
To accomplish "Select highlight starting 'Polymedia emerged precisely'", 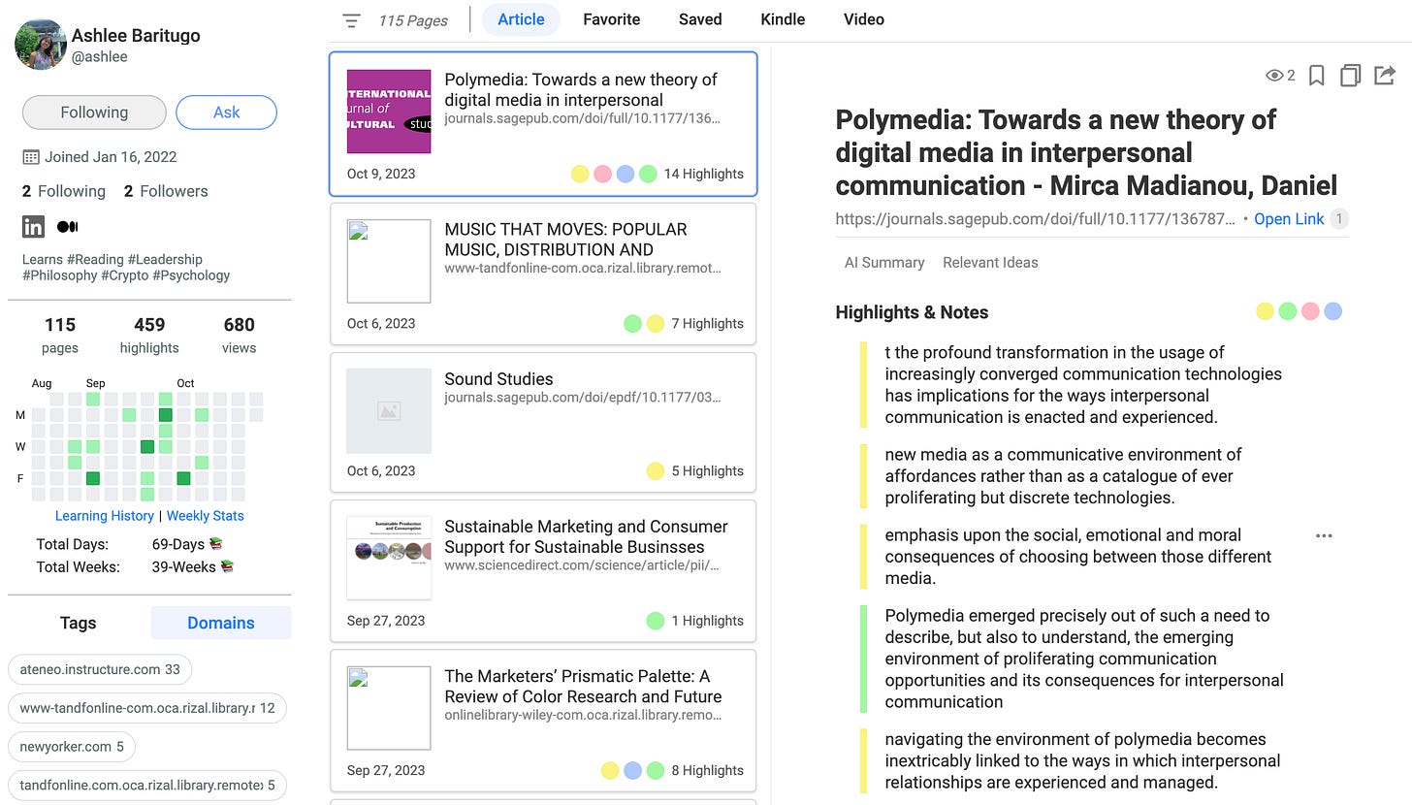I will coord(1084,659).
